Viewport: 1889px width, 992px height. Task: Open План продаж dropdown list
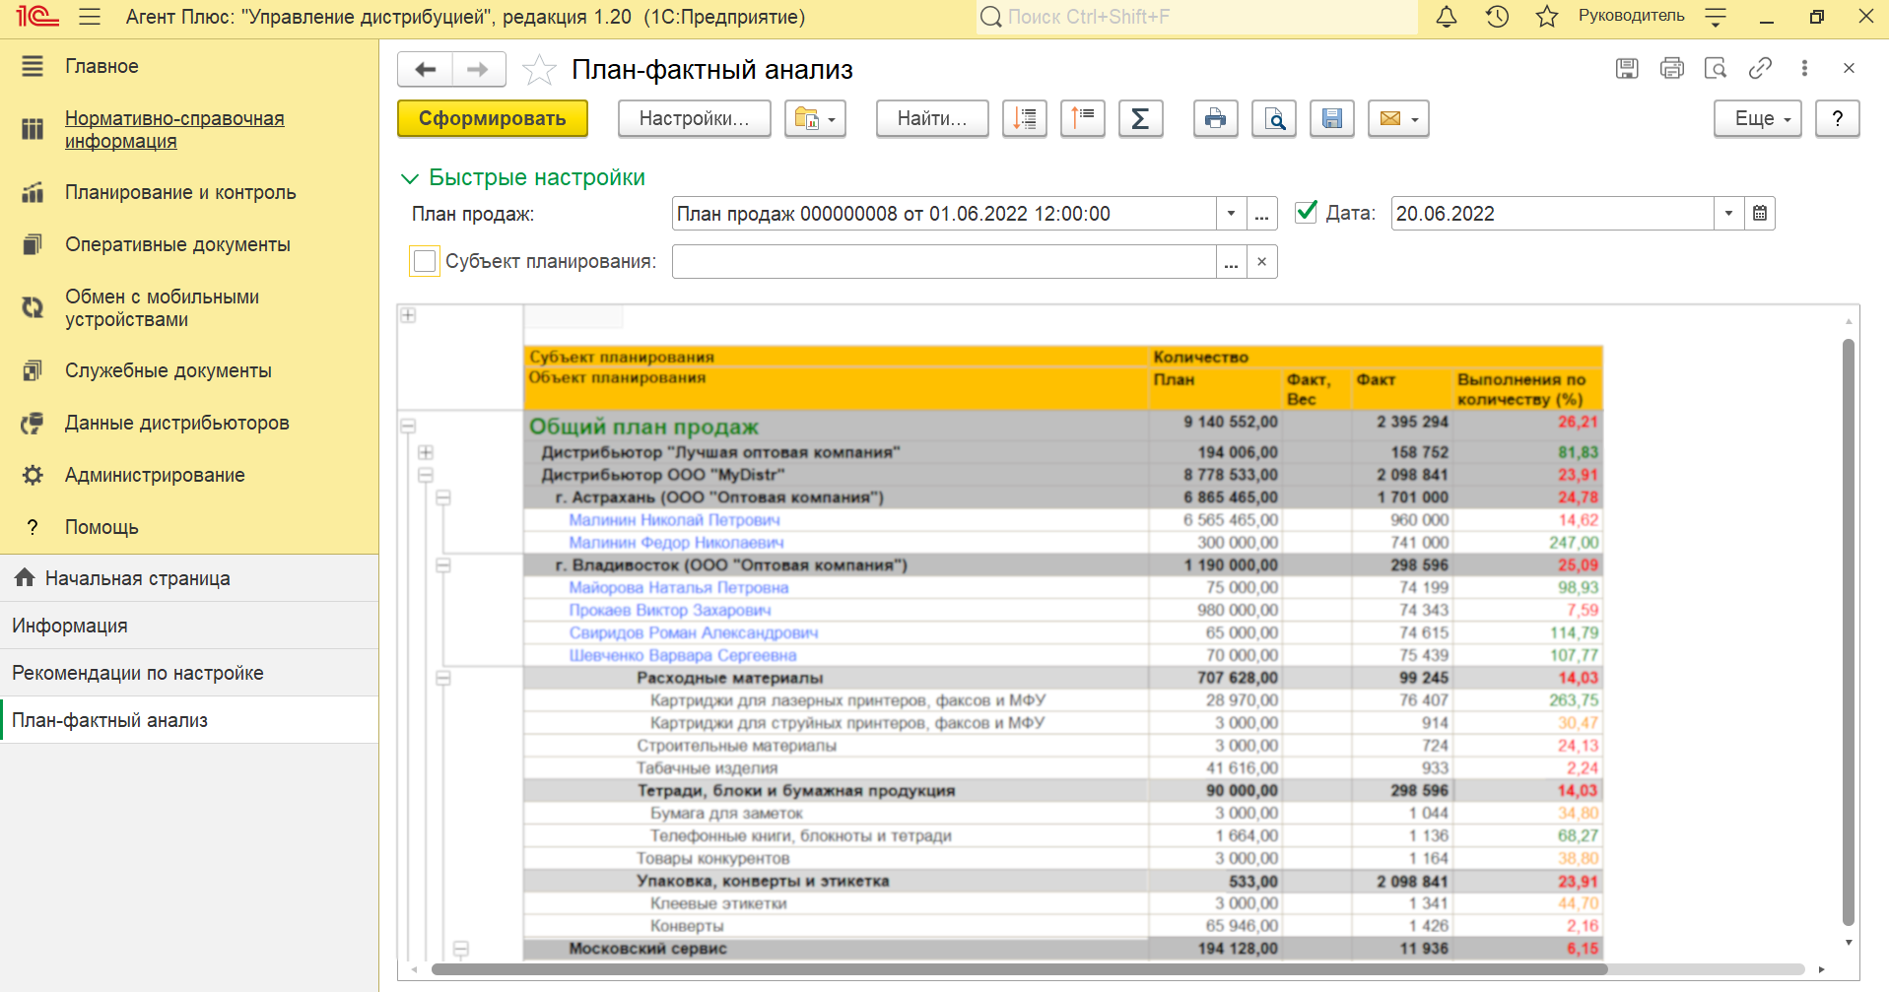(1231, 214)
